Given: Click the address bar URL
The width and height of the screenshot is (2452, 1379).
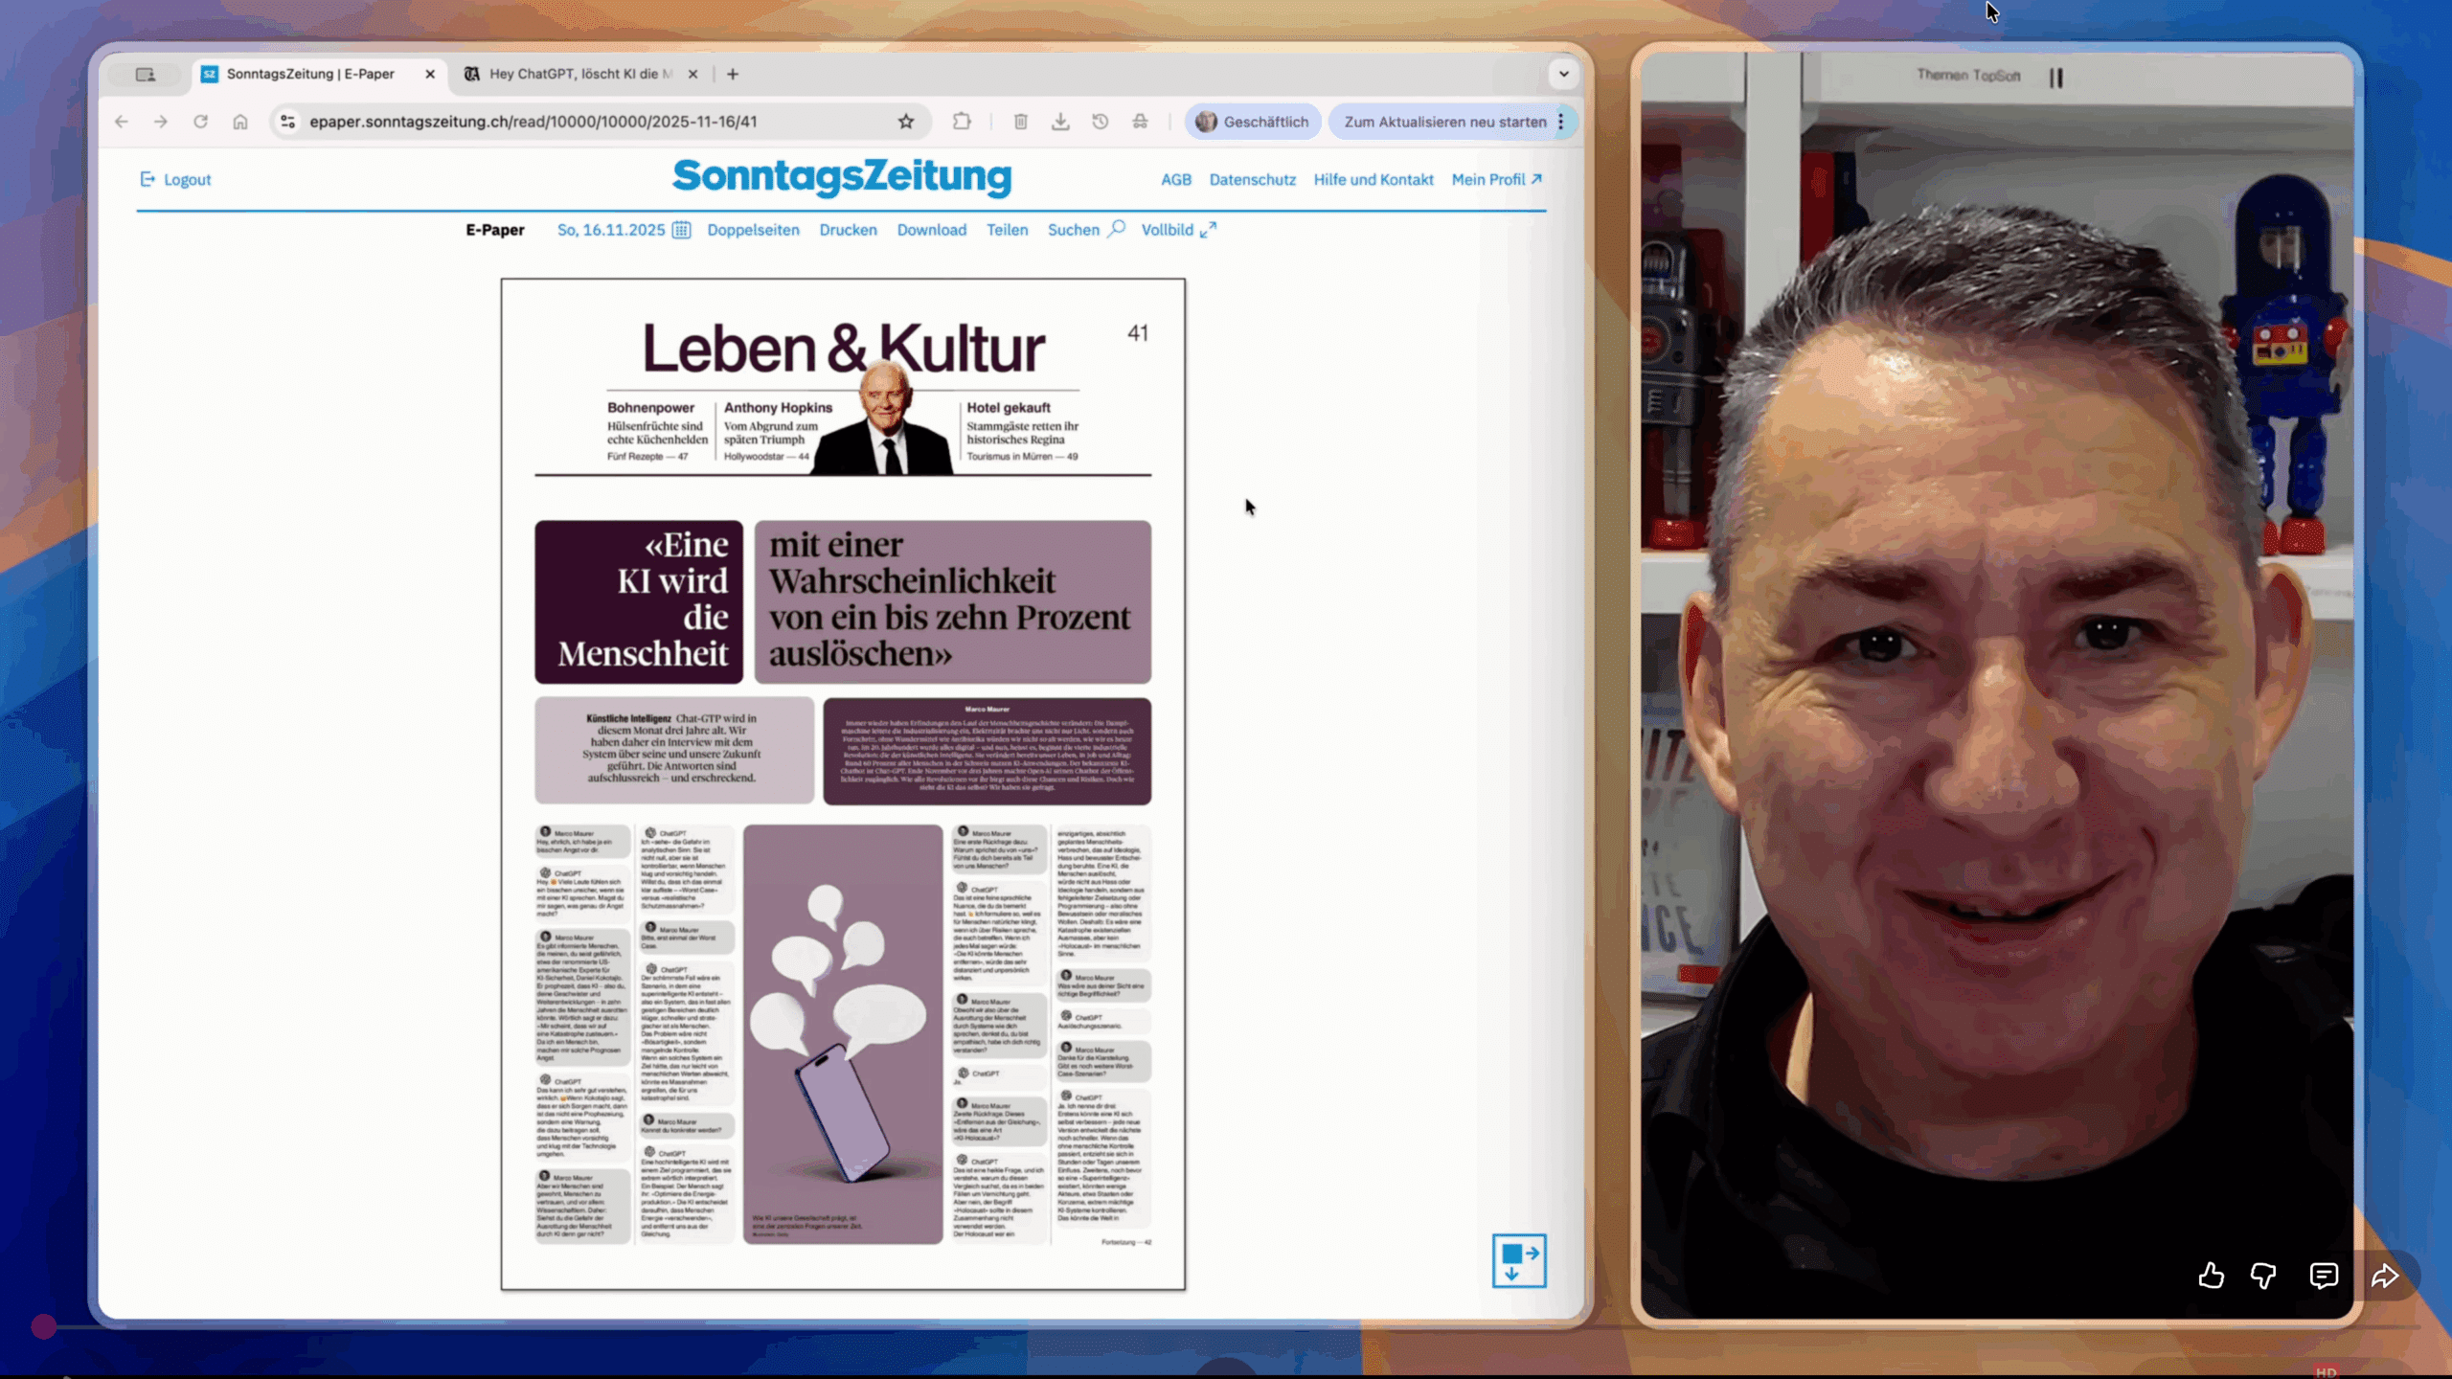Looking at the screenshot, I should point(533,122).
